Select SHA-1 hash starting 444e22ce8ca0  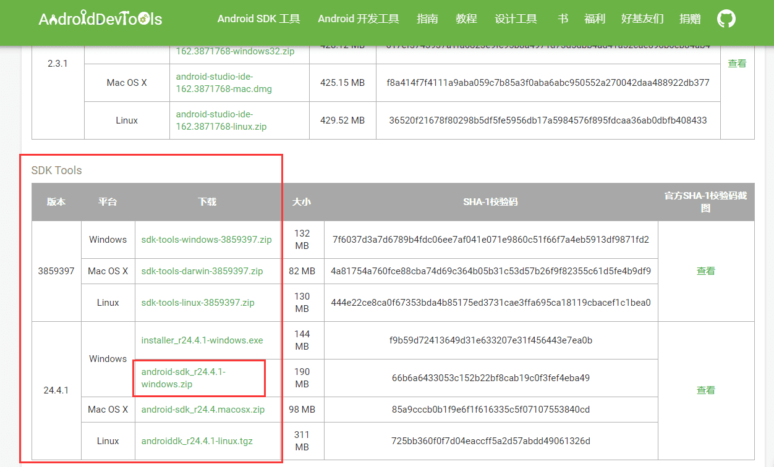point(491,303)
